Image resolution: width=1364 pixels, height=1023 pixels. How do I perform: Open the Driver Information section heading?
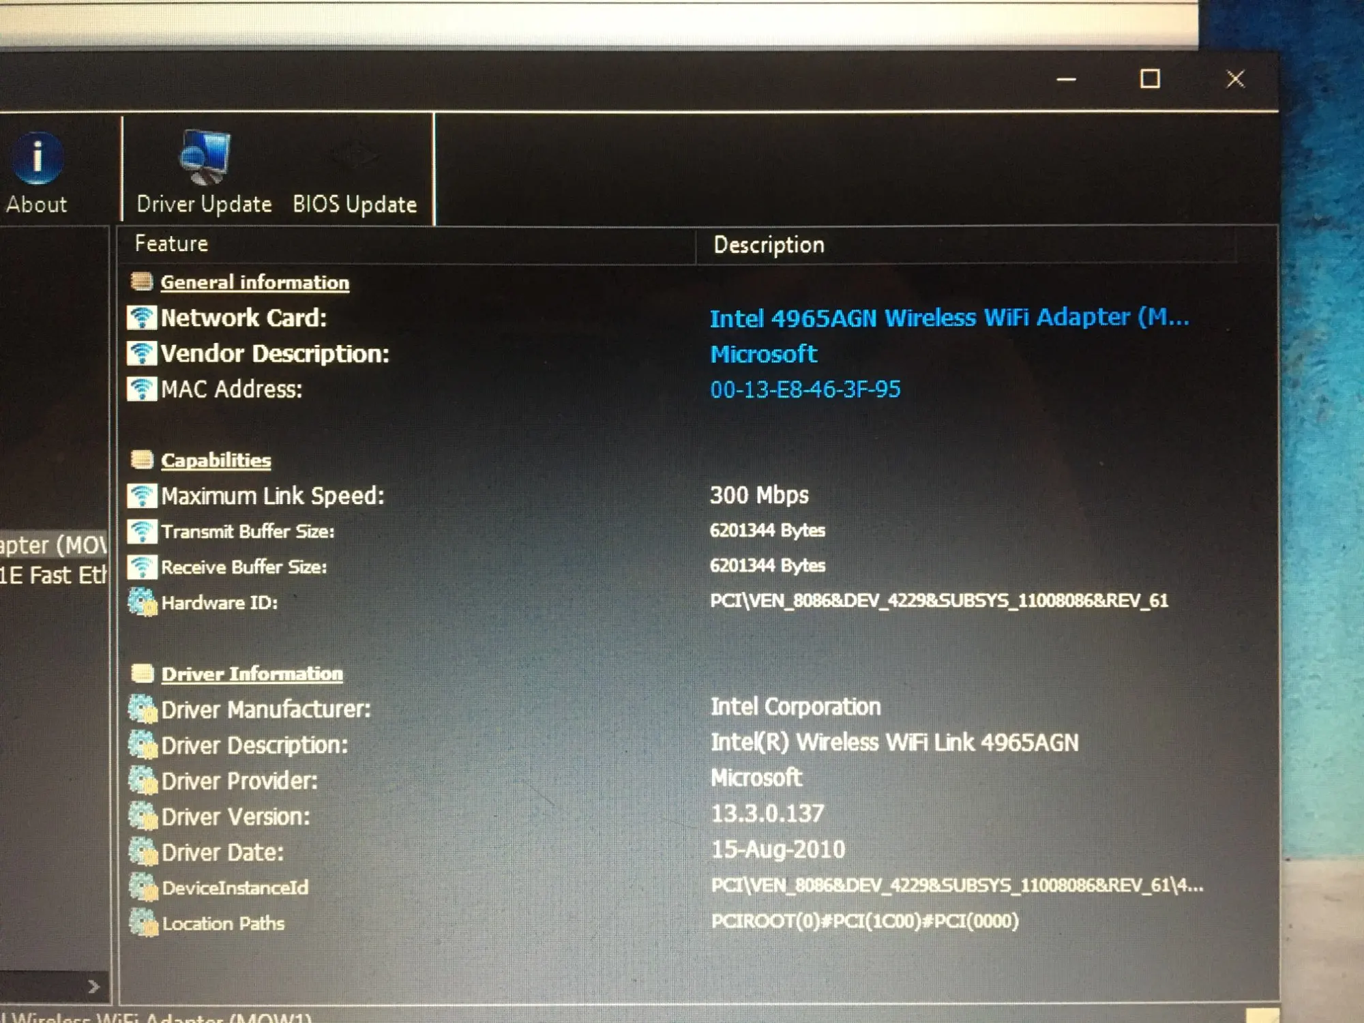point(252,674)
